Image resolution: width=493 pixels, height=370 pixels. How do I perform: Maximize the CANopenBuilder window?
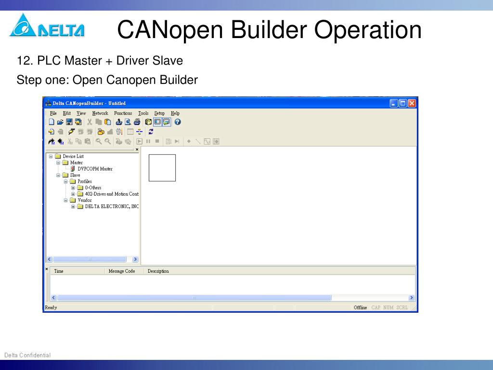[x=403, y=103]
